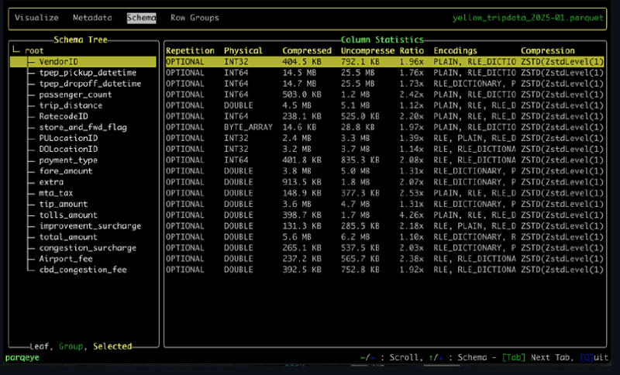620x375 pixels.
Task: Click the Encodings column header
Action: tap(455, 50)
